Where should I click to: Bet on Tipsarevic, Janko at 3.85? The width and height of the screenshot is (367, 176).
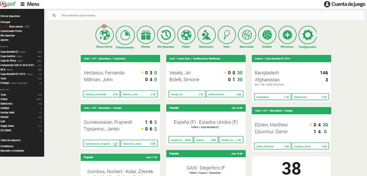pyautogui.click(x=139, y=143)
